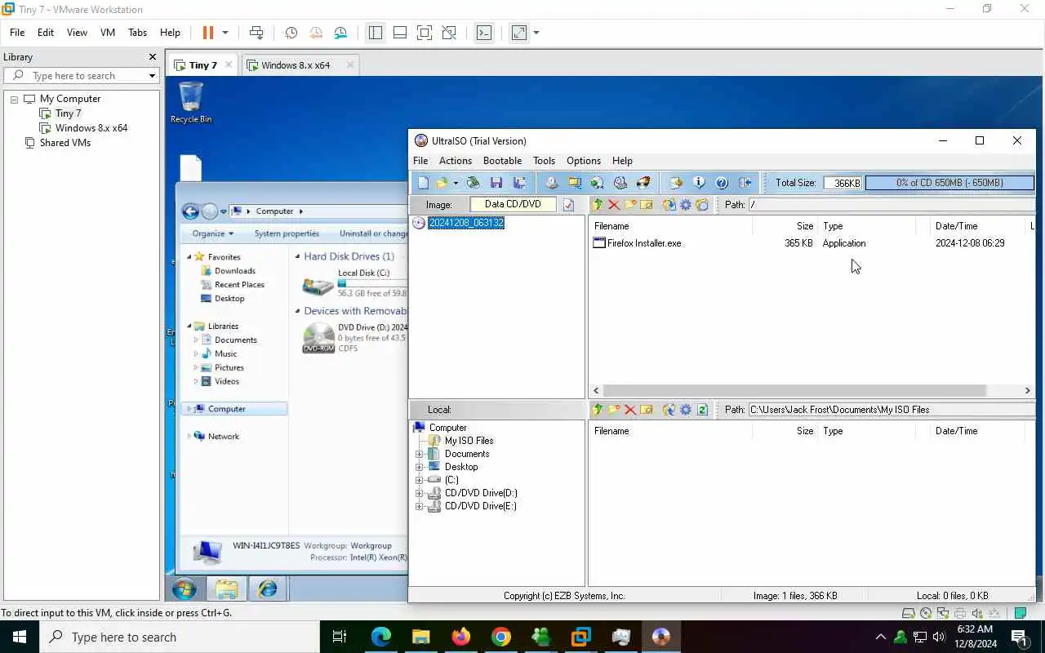The image size is (1045, 653).
Task: Click the VMware Take Snapshot clock icon
Action: coord(291,33)
